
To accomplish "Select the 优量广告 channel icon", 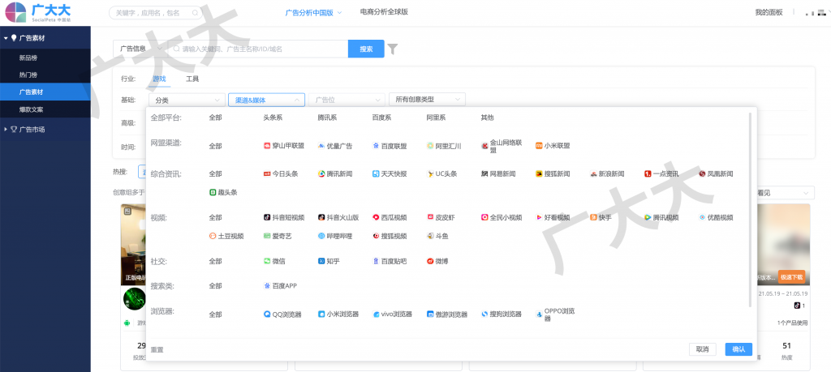I will pos(321,146).
